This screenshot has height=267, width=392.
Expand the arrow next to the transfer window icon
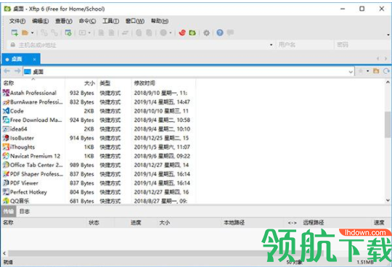(89, 33)
